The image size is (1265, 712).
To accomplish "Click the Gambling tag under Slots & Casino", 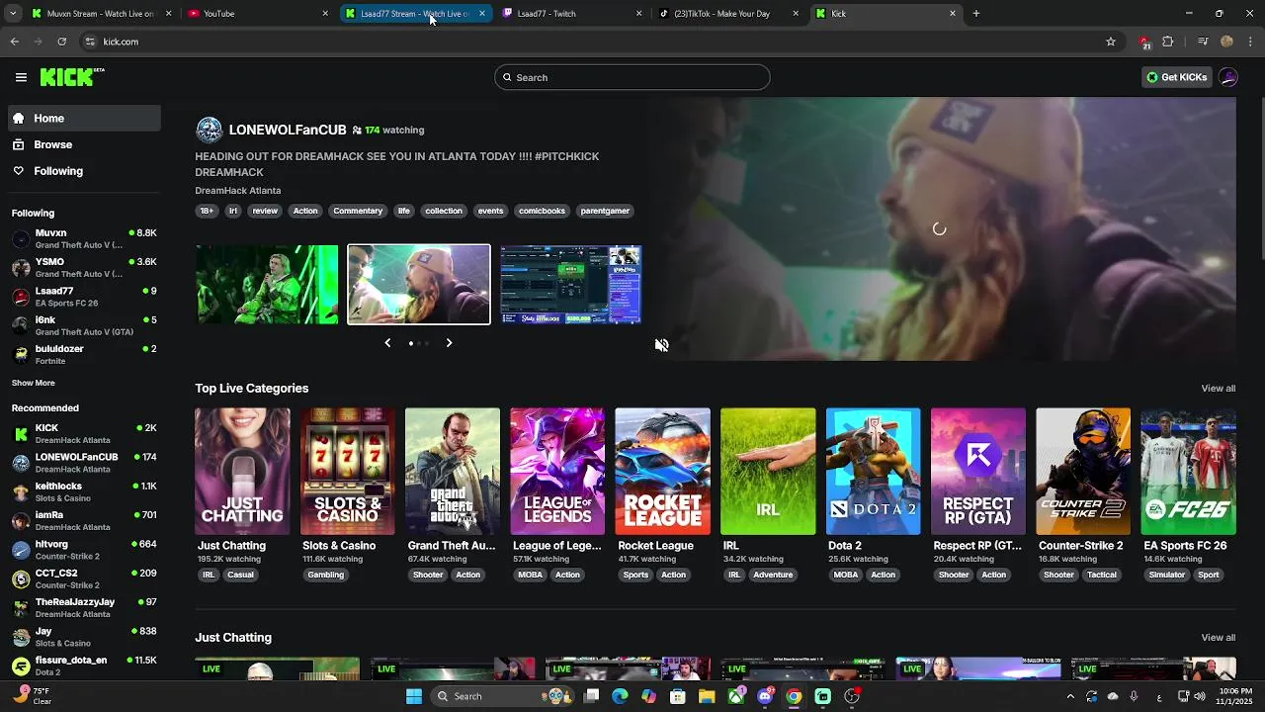I will point(325,575).
